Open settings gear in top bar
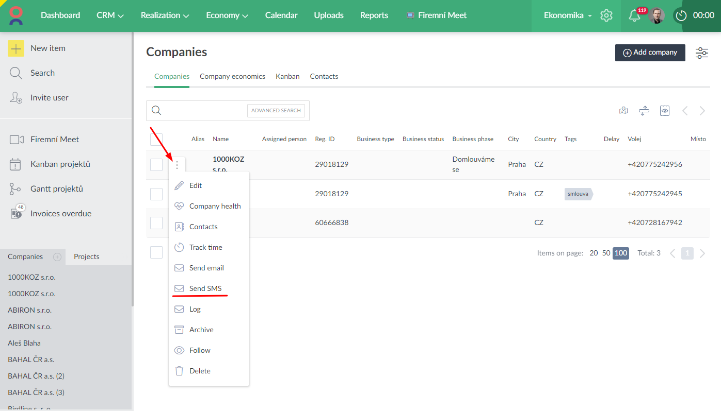Viewport: 721px width, 411px height. (x=606, y=15)
